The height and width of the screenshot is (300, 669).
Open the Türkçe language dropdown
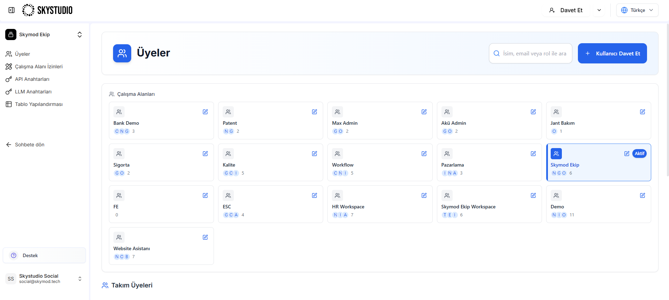[x=637, y=10]
